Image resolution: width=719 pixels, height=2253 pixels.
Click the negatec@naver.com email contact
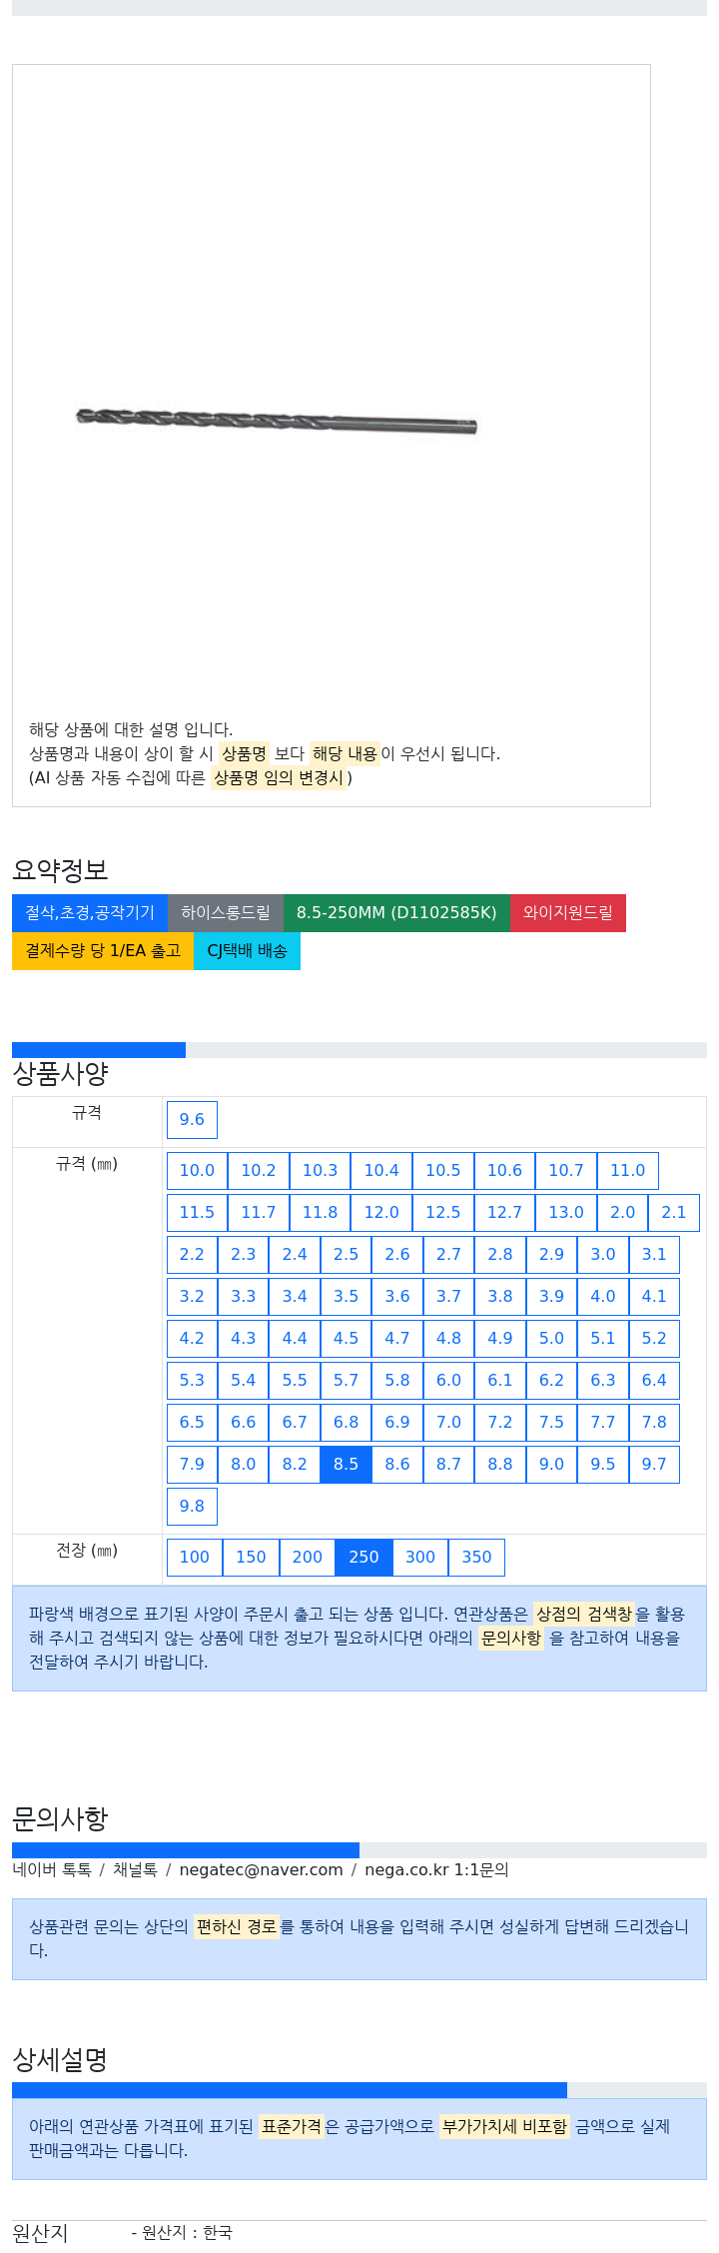coord(261,1870)
